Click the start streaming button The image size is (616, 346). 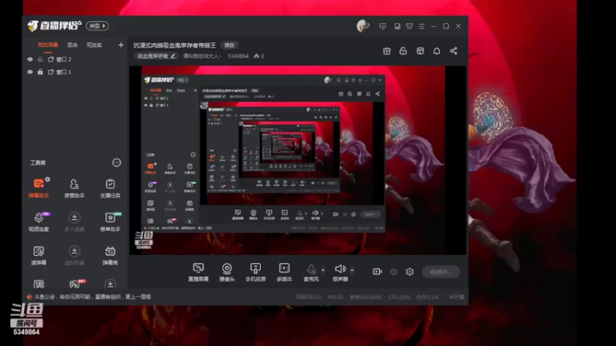[x=440, y=271]
